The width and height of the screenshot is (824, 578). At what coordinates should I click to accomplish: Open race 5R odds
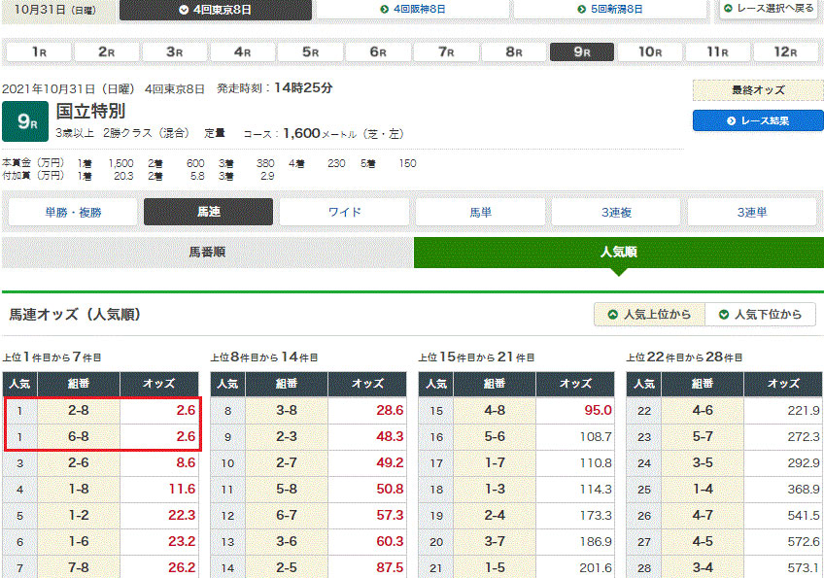coord(310,52)
